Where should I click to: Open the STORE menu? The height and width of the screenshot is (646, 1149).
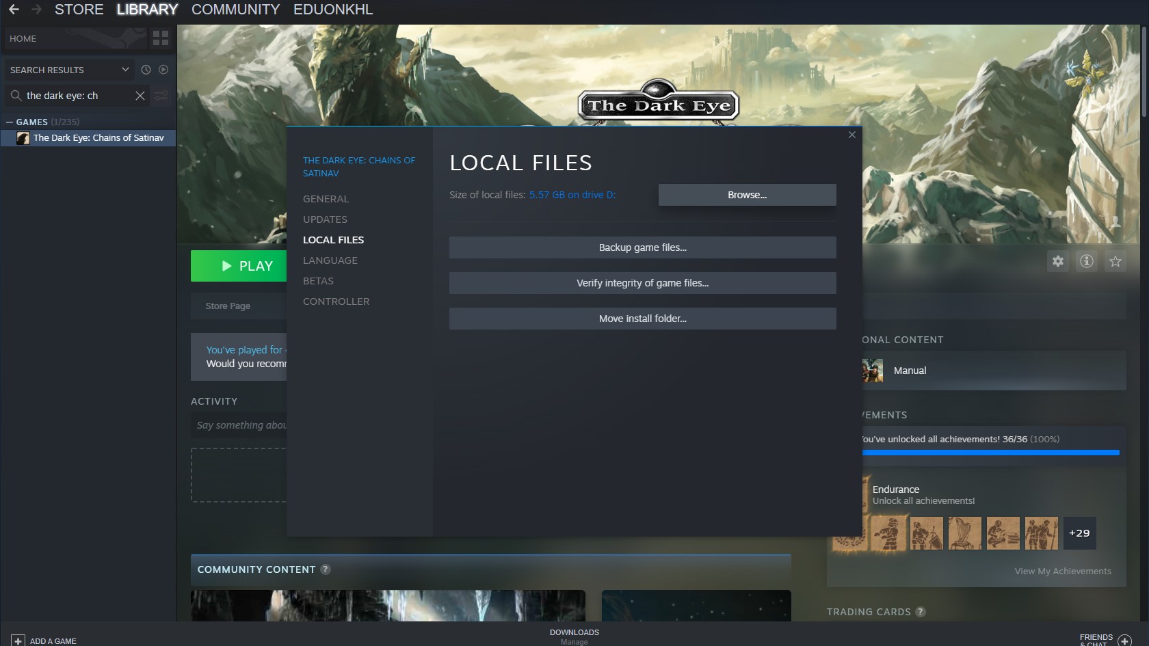click(x=79, y=10)
